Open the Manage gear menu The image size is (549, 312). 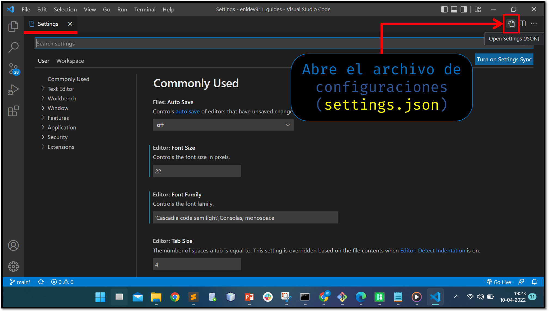pyautogui.click(x=13, y=267)
